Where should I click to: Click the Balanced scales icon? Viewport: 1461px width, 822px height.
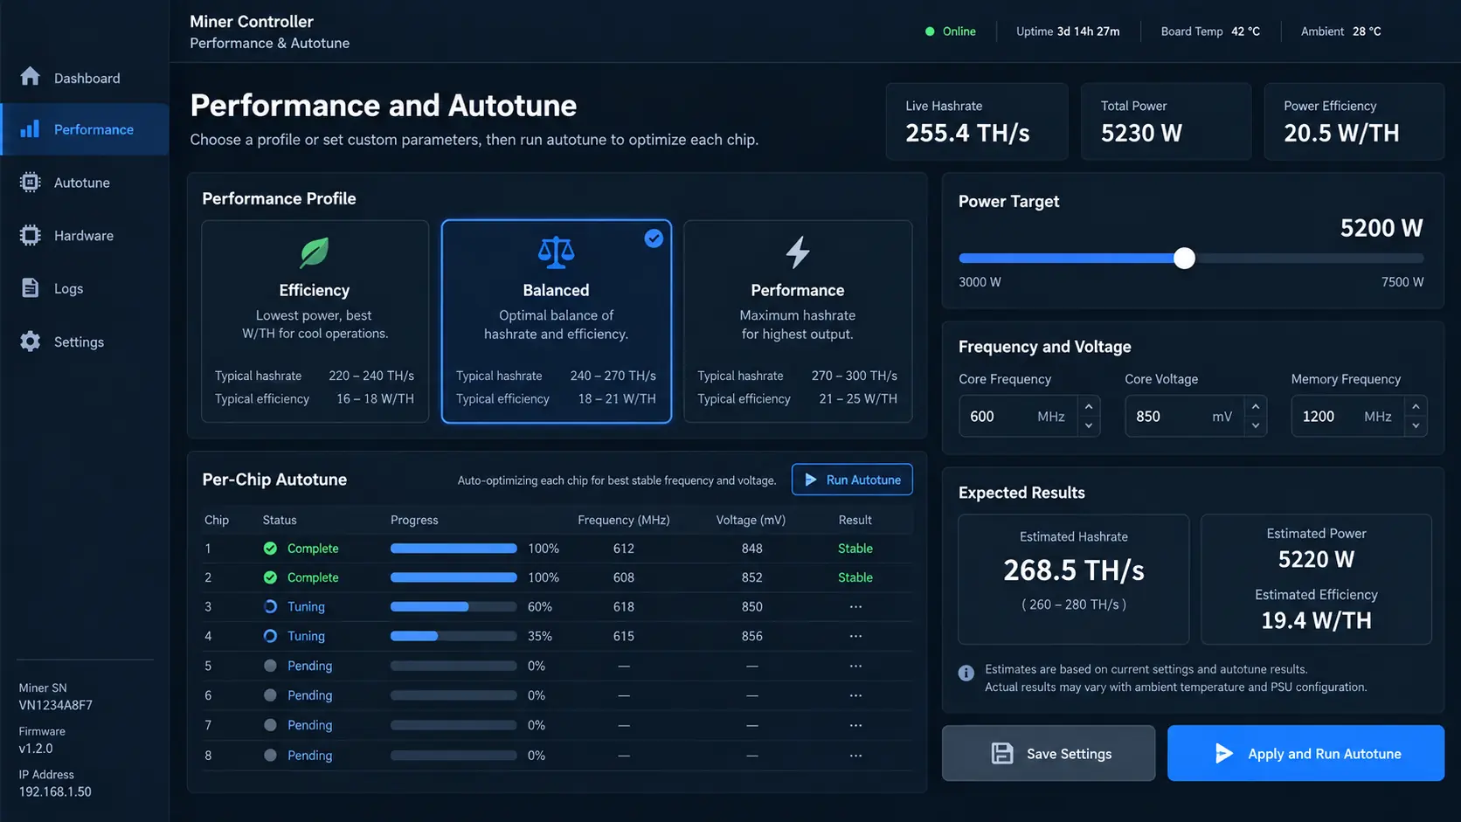(x=556, y=252)
